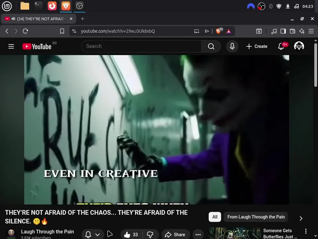Screen dimensions: 318x239
Task: Click the install/cast screen icon in address bar
Action: click(x=196, y=31)
